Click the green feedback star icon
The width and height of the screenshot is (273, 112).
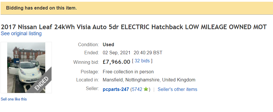(146, 89)
